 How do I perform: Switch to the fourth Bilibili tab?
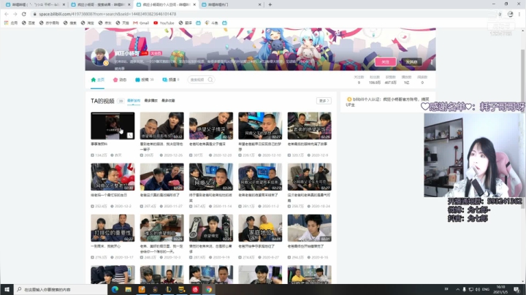[232, 4]
